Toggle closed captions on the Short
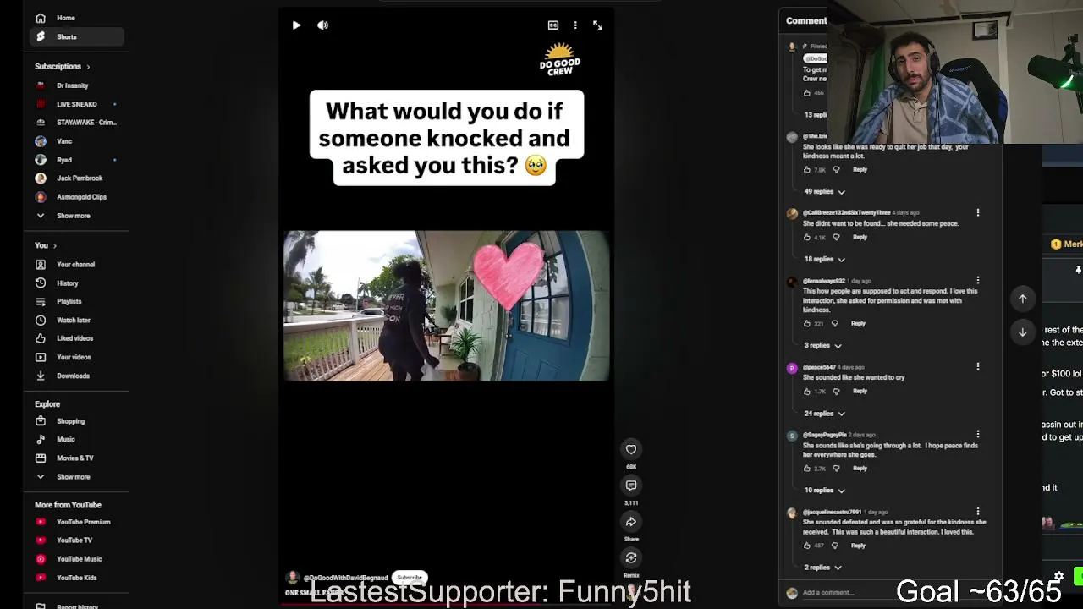This screenshot has height=609, width=1083. (553, 25)
